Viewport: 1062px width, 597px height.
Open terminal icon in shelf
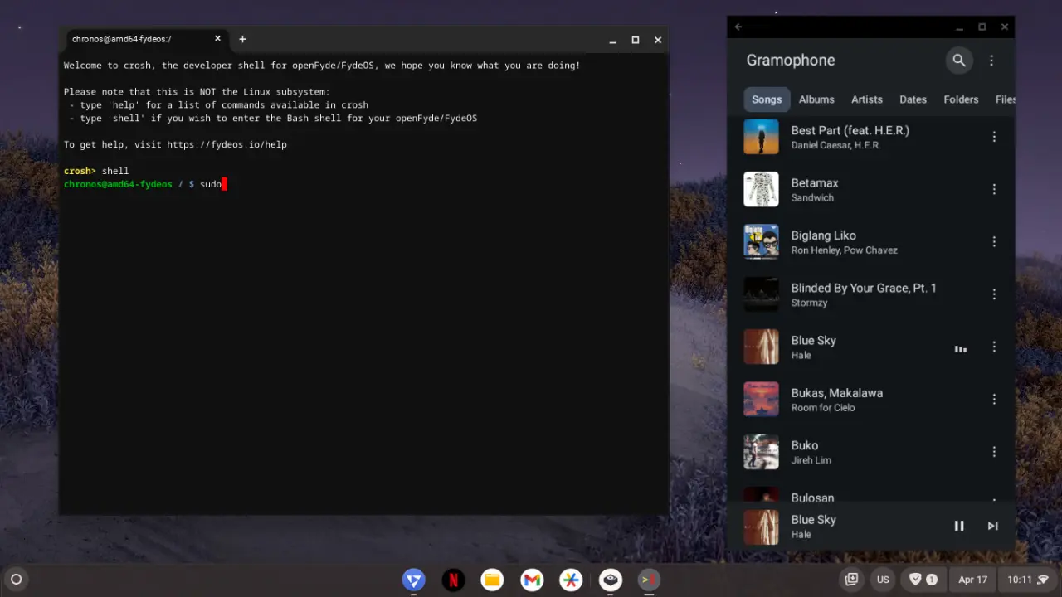click(650, 580)
